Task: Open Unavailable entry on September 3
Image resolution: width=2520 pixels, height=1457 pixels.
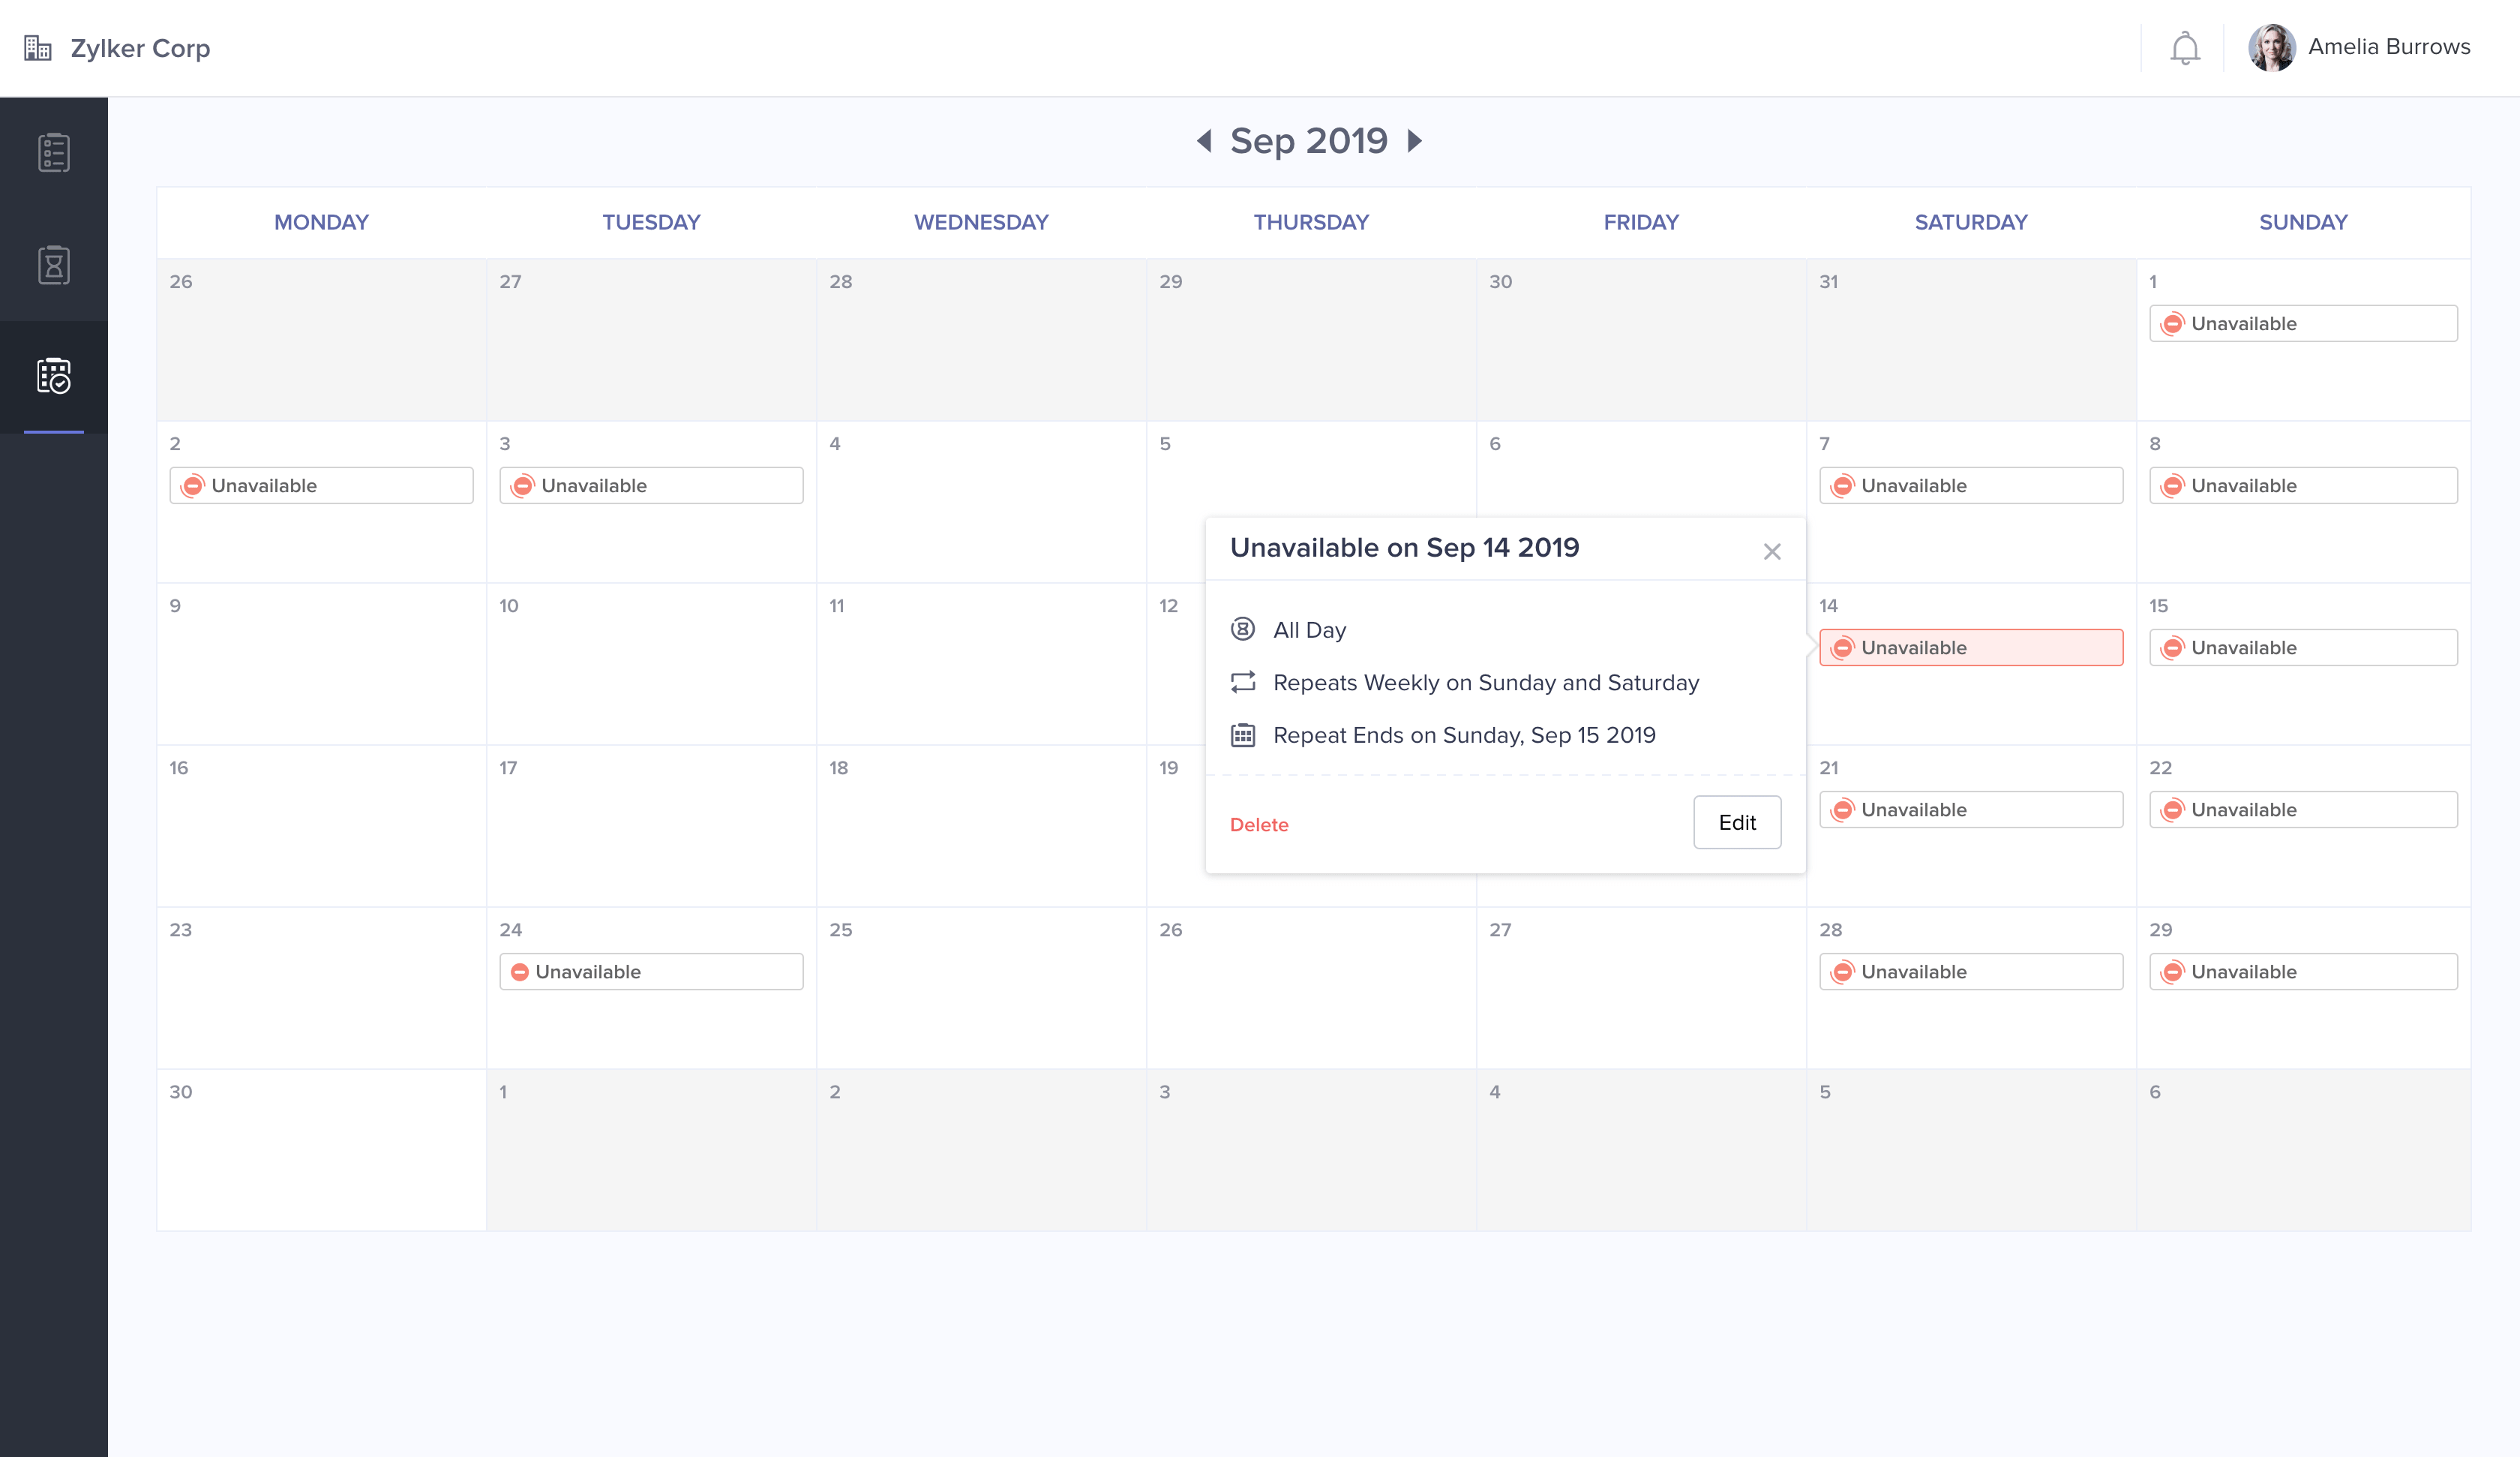Action: pos(651,485)
